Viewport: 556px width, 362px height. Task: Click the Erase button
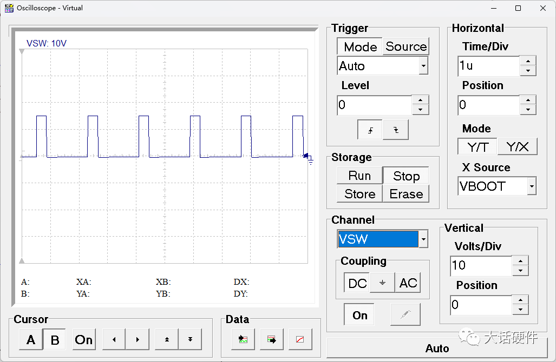click(x=406, y=193)
